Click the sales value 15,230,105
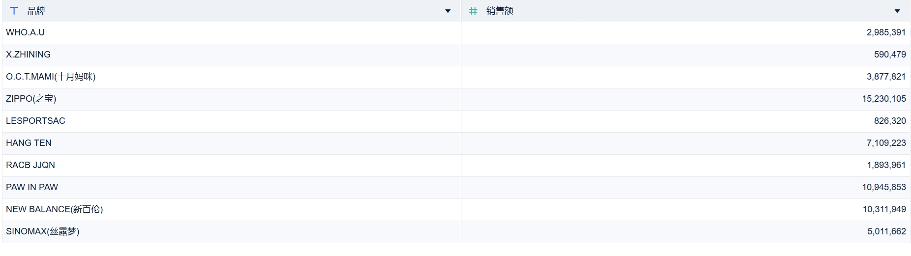This screenshot has width=911, height=256. (884, 99)
